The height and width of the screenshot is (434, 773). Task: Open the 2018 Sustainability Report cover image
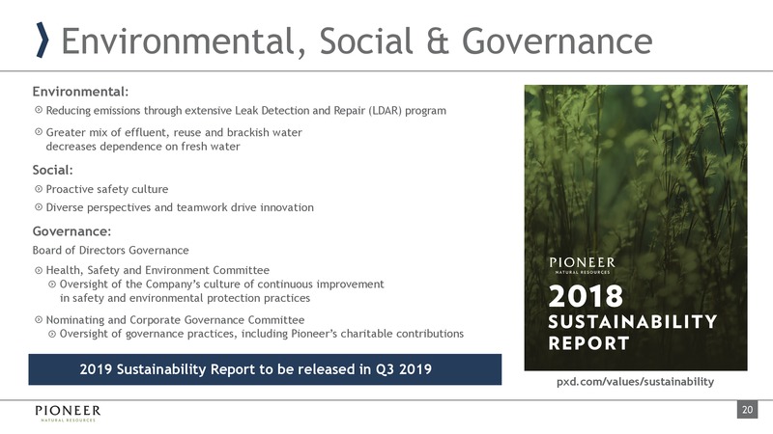tap(636, 228)
